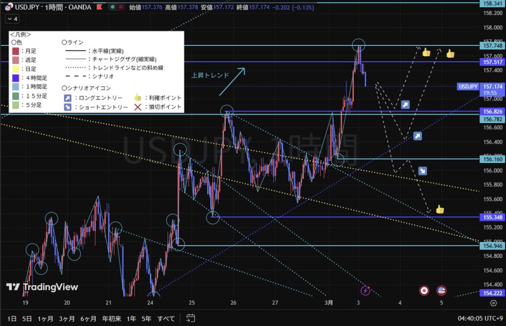Click the 04:40:05 UTC+9 timezone clock
506x326 pixels.
coord(480,318)
